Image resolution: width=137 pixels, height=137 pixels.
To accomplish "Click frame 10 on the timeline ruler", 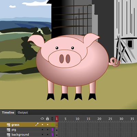I will (77, 119).
